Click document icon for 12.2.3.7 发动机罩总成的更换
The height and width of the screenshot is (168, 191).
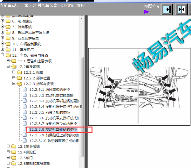[x=25, y=123]
